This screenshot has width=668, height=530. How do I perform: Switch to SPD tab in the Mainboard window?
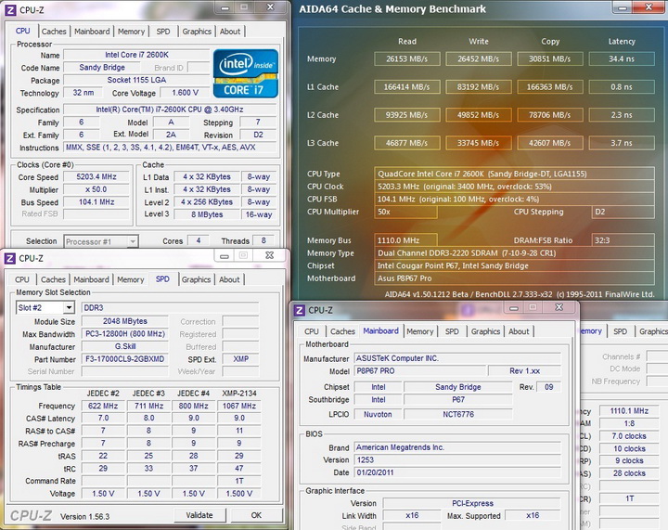(x=452, y=331)
